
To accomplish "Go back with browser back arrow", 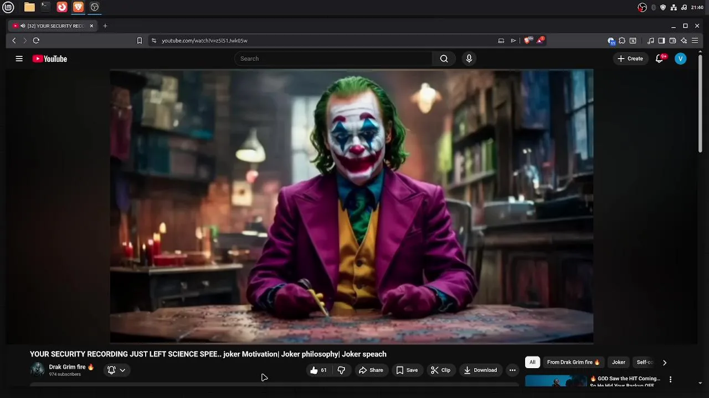I will coord(14,40).
